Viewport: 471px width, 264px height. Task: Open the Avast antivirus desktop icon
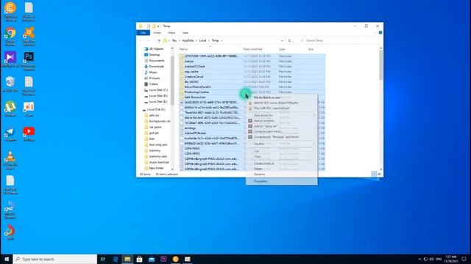coord(29,36)
